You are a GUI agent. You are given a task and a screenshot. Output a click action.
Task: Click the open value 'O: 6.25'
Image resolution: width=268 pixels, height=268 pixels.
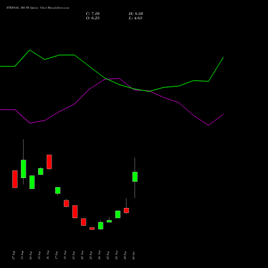pos(93,18)
